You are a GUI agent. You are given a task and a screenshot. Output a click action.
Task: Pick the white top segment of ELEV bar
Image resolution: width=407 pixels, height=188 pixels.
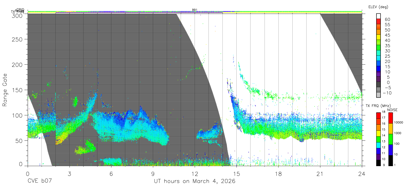(x=378, y=16)
